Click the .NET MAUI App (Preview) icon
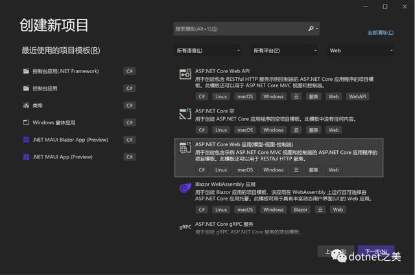This screenshot has height=275, width=415. (x=26, y=157)
